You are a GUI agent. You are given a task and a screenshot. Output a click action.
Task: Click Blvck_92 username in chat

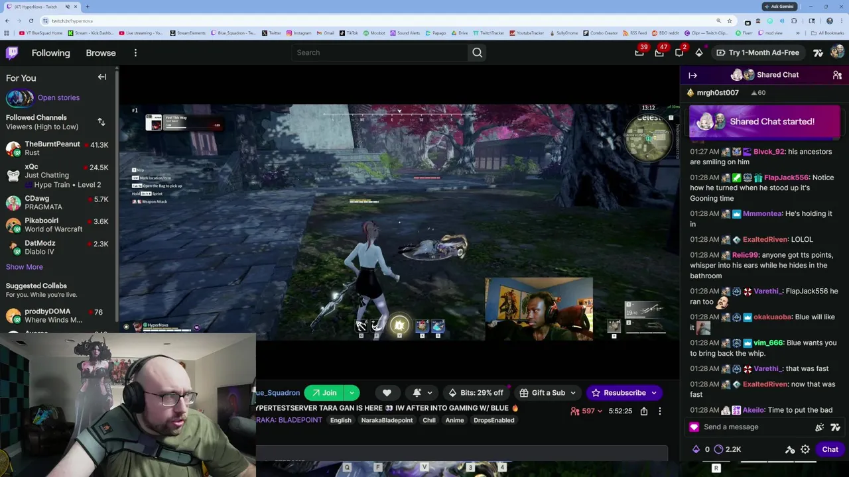(x=769, y=152)
